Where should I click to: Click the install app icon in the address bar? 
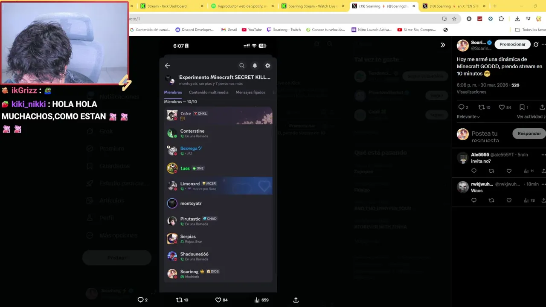click(444, 19)
